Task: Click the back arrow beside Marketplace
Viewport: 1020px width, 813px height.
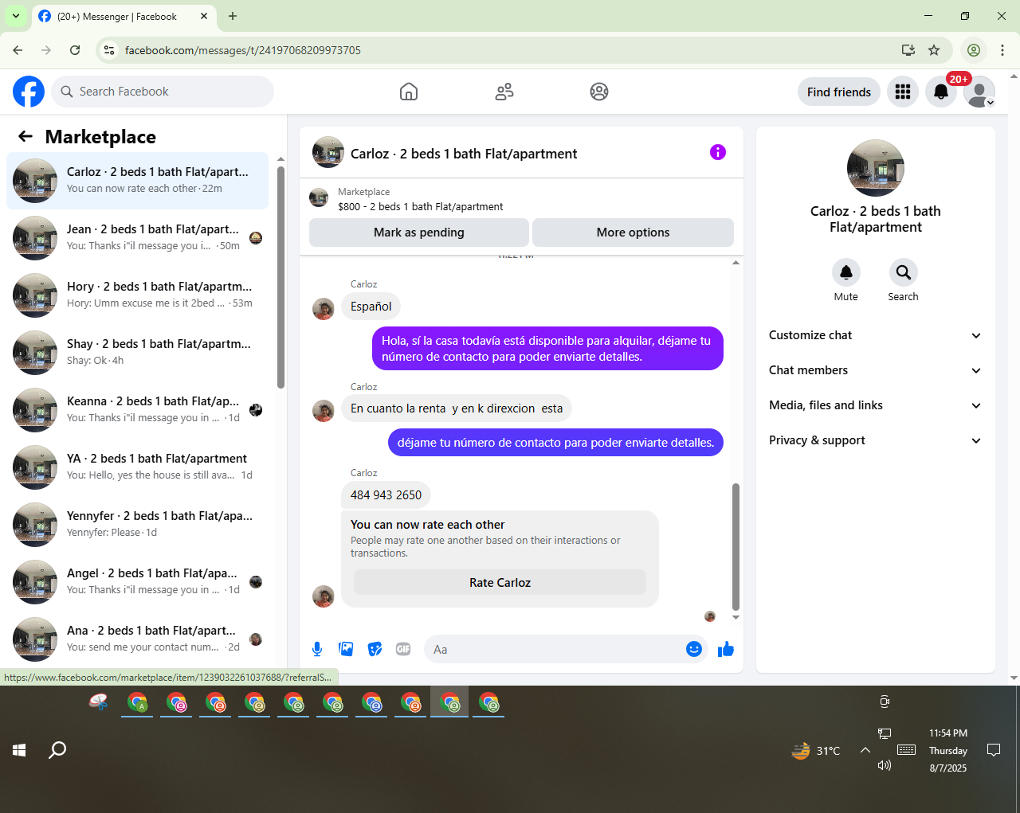Action: [x=25, y=136]
